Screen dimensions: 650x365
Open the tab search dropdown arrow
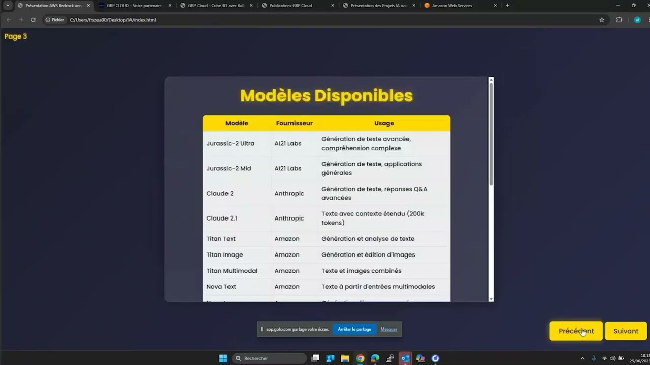click(x=8, y=5)
